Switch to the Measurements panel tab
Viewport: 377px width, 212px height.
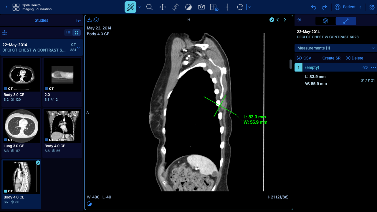click(x=346, y=21)
